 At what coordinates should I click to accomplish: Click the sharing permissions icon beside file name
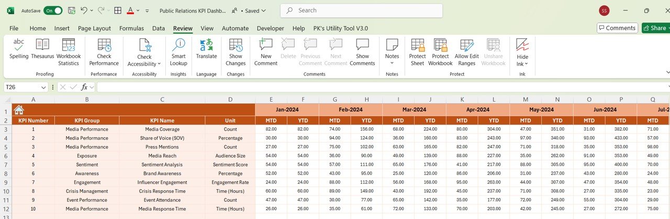pos(234,10)
